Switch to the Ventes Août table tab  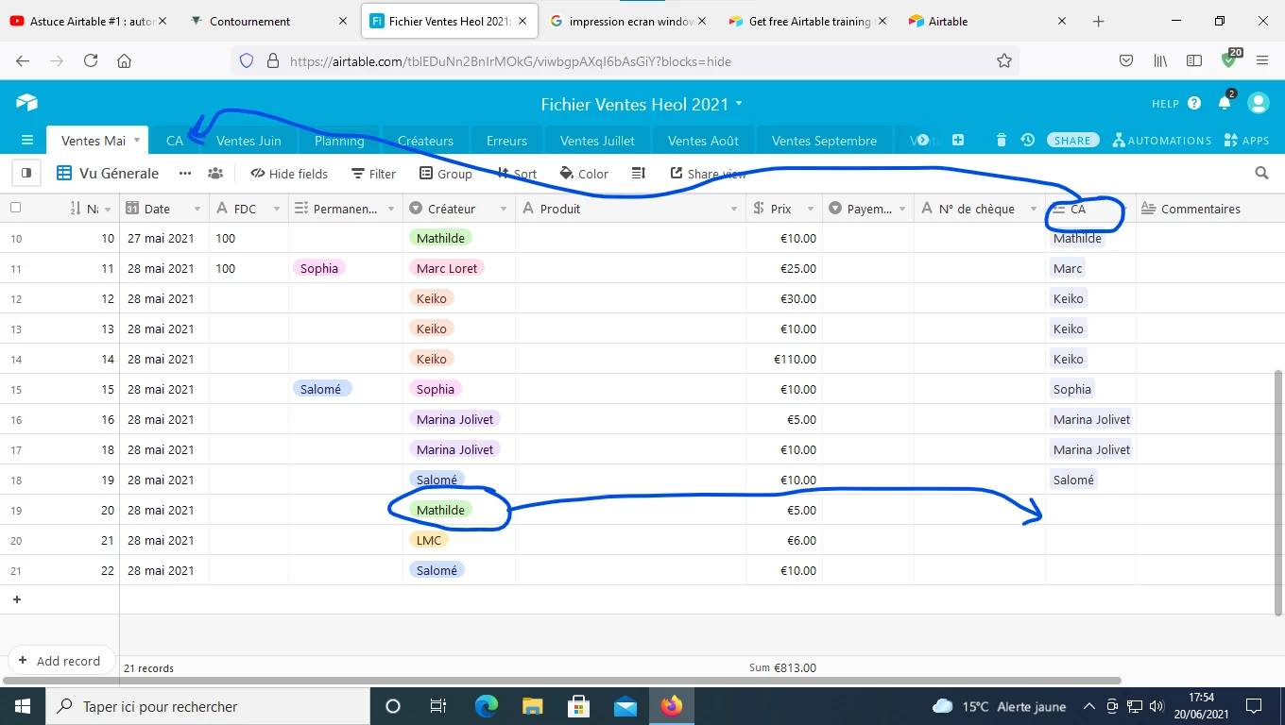703,141
